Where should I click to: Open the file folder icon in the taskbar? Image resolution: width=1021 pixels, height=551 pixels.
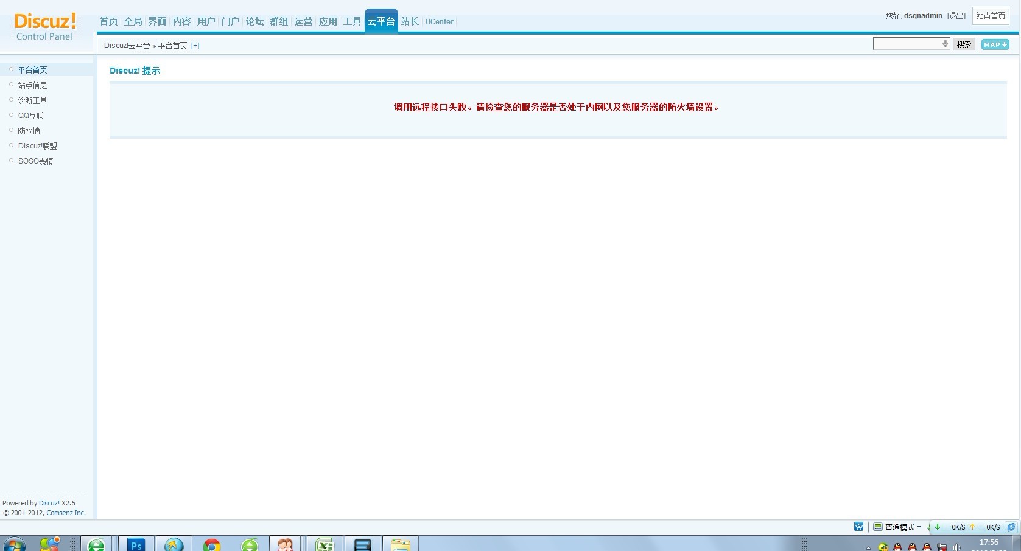pos(401,544)
